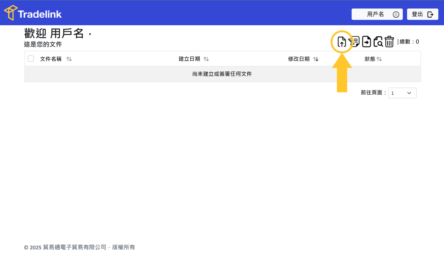
Task: Click the 建立日期 column header
Action: [189, 59]
